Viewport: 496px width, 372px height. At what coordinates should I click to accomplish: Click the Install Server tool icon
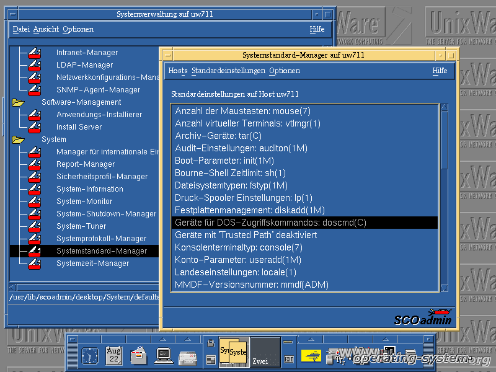coord(34,127)
